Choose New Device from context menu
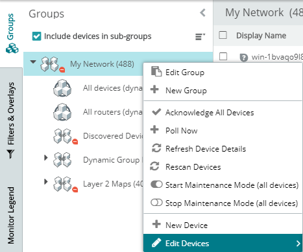 tap(223, 225)
